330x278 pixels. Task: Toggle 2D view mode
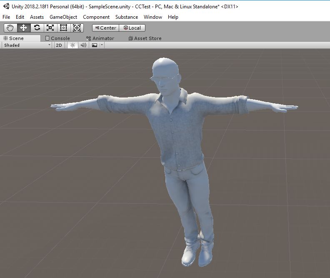59,45
